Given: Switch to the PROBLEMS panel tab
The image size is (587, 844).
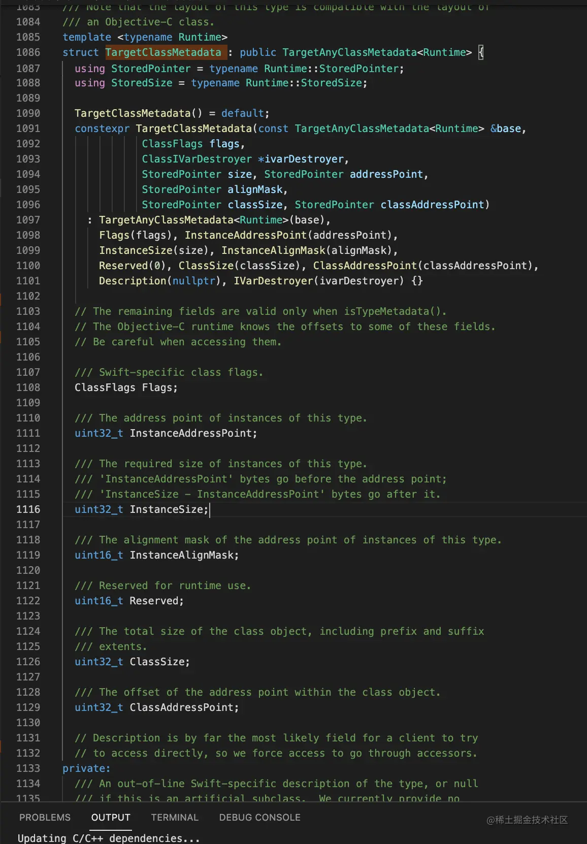Looking at the screenshot, I should (45, 818).
